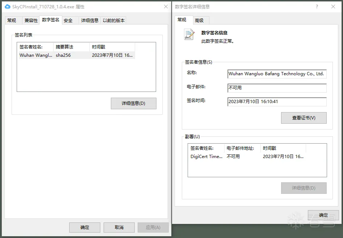Select the 数字签名 tab
The height and width of the screenshot is (238, 343).
point(51,20)
